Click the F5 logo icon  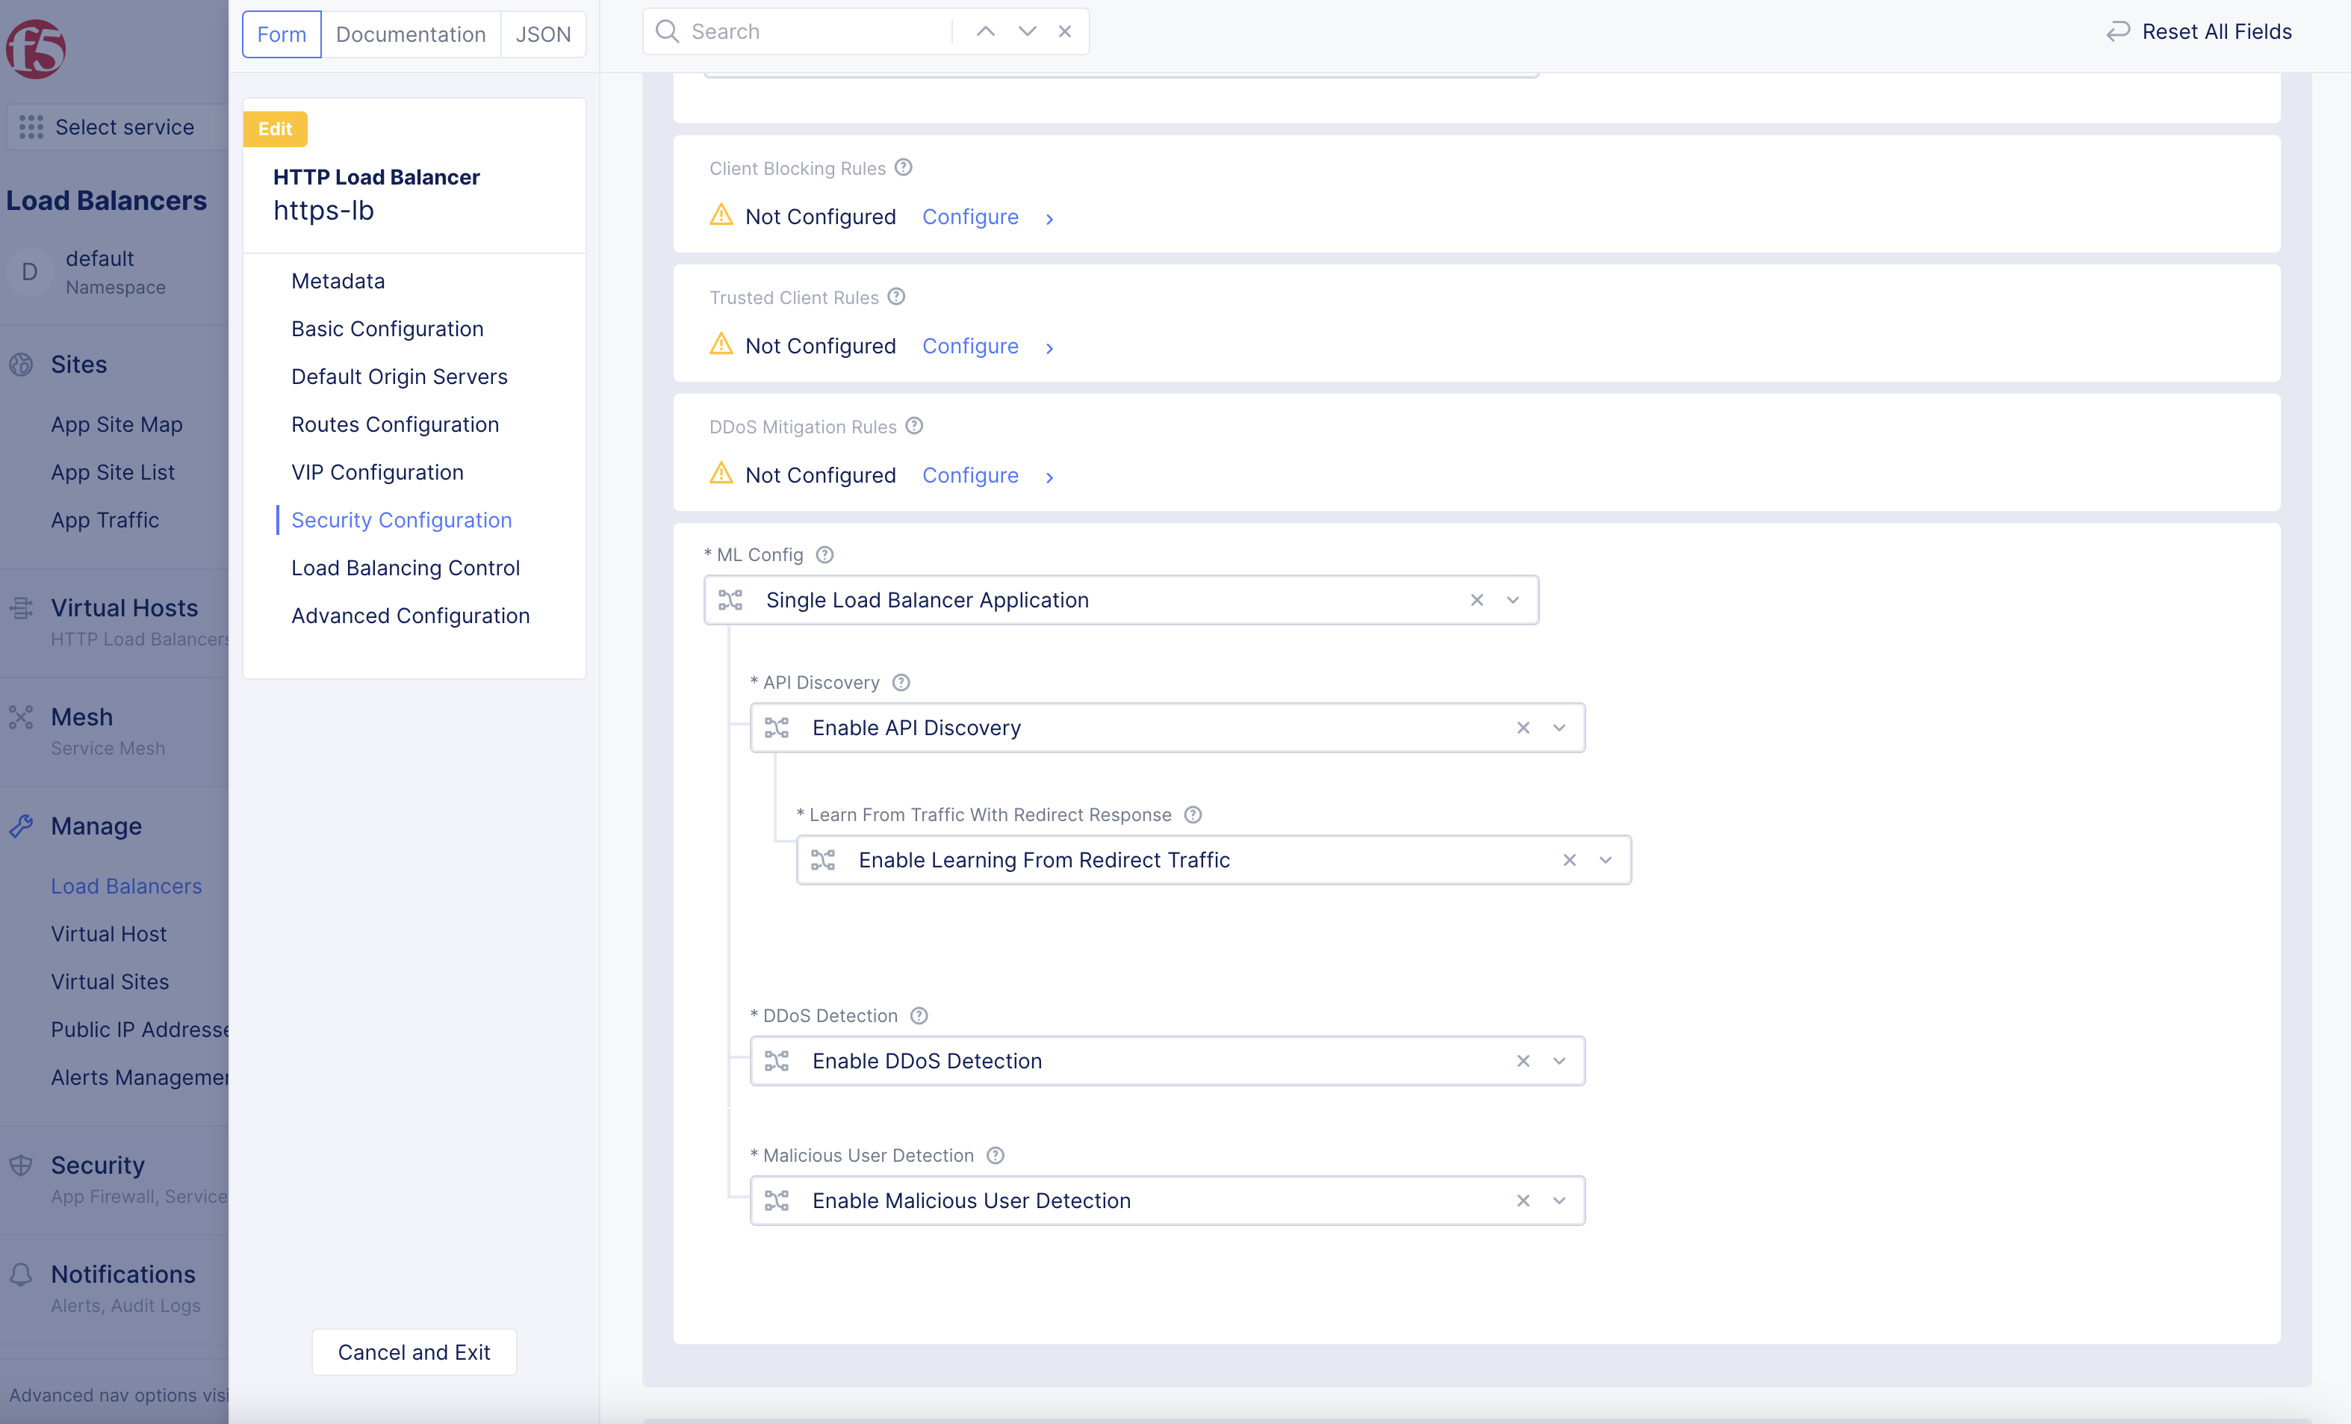coord(37,48)
